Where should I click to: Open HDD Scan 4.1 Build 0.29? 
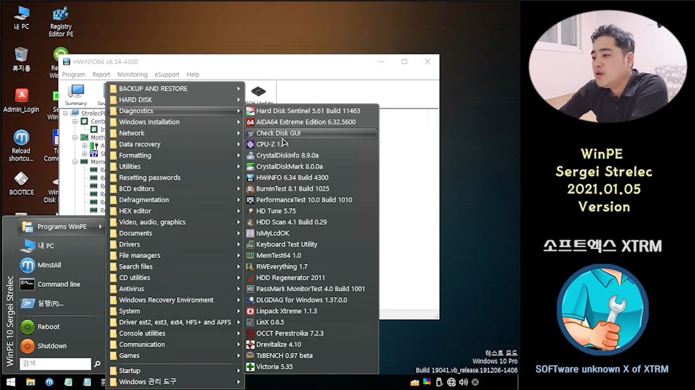click(x=311, y=222)
